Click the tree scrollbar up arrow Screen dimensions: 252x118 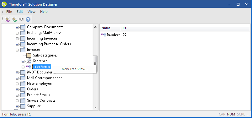coord(95,27)
